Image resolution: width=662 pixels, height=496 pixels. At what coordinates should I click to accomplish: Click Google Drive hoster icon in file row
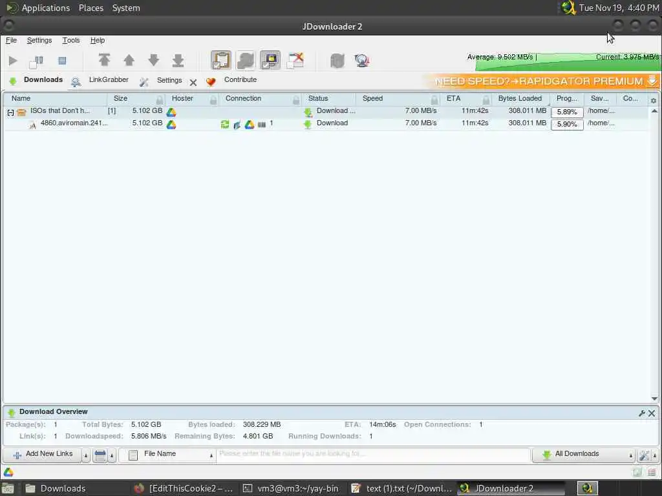171,125
